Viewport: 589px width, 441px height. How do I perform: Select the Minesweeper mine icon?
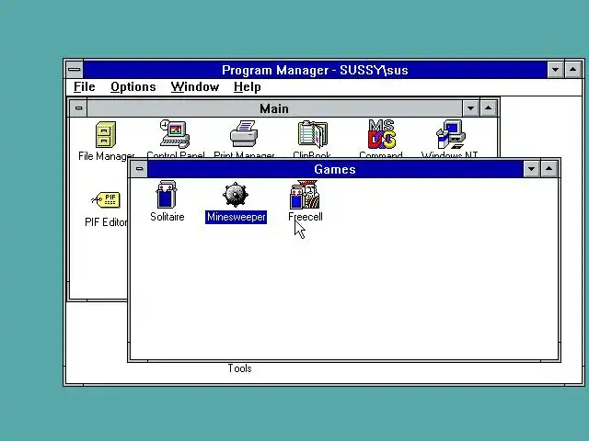tap(236, 195)
